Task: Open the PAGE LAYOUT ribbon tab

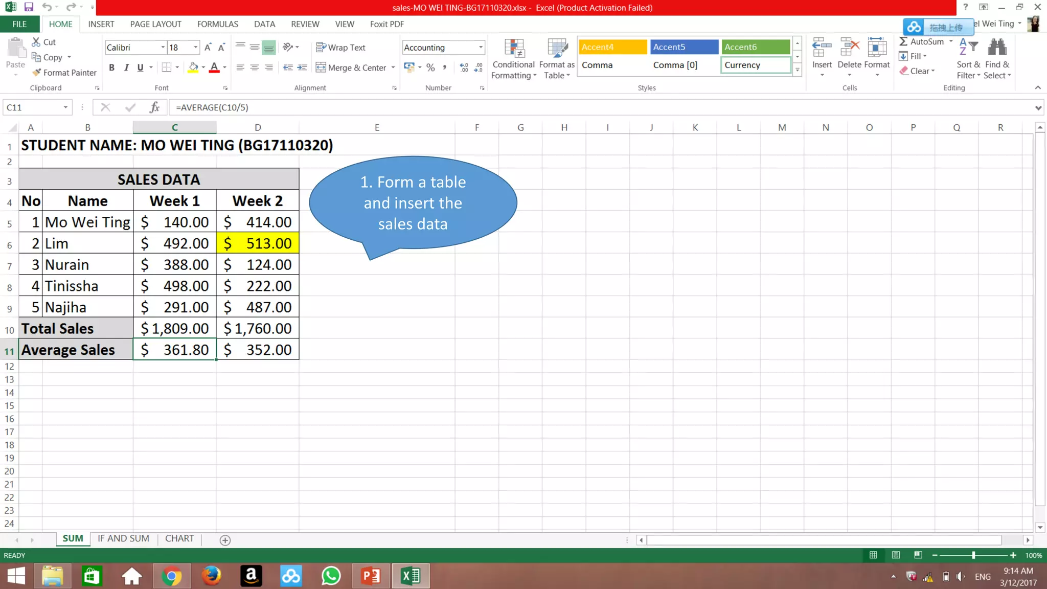Action: (x=155, y=24)
